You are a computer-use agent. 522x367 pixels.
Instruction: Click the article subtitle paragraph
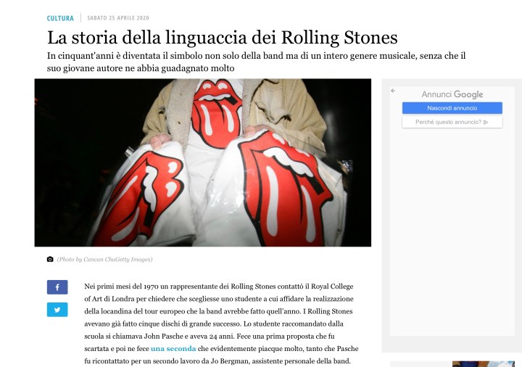click(257, 62)
